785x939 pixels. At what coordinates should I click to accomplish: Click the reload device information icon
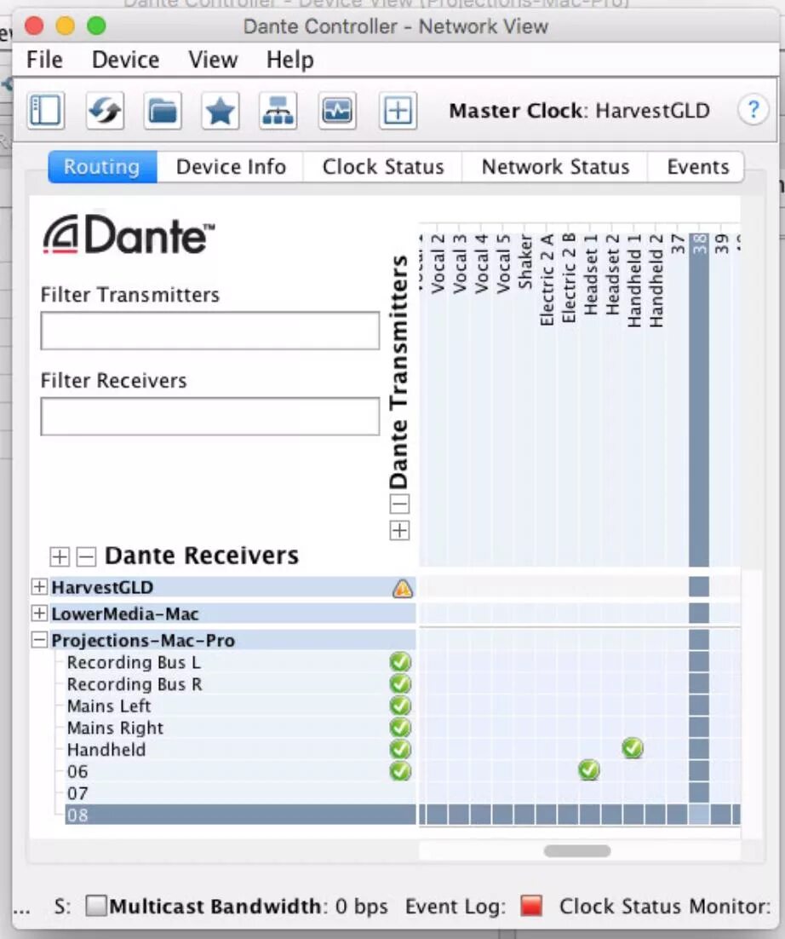point(105,111)
